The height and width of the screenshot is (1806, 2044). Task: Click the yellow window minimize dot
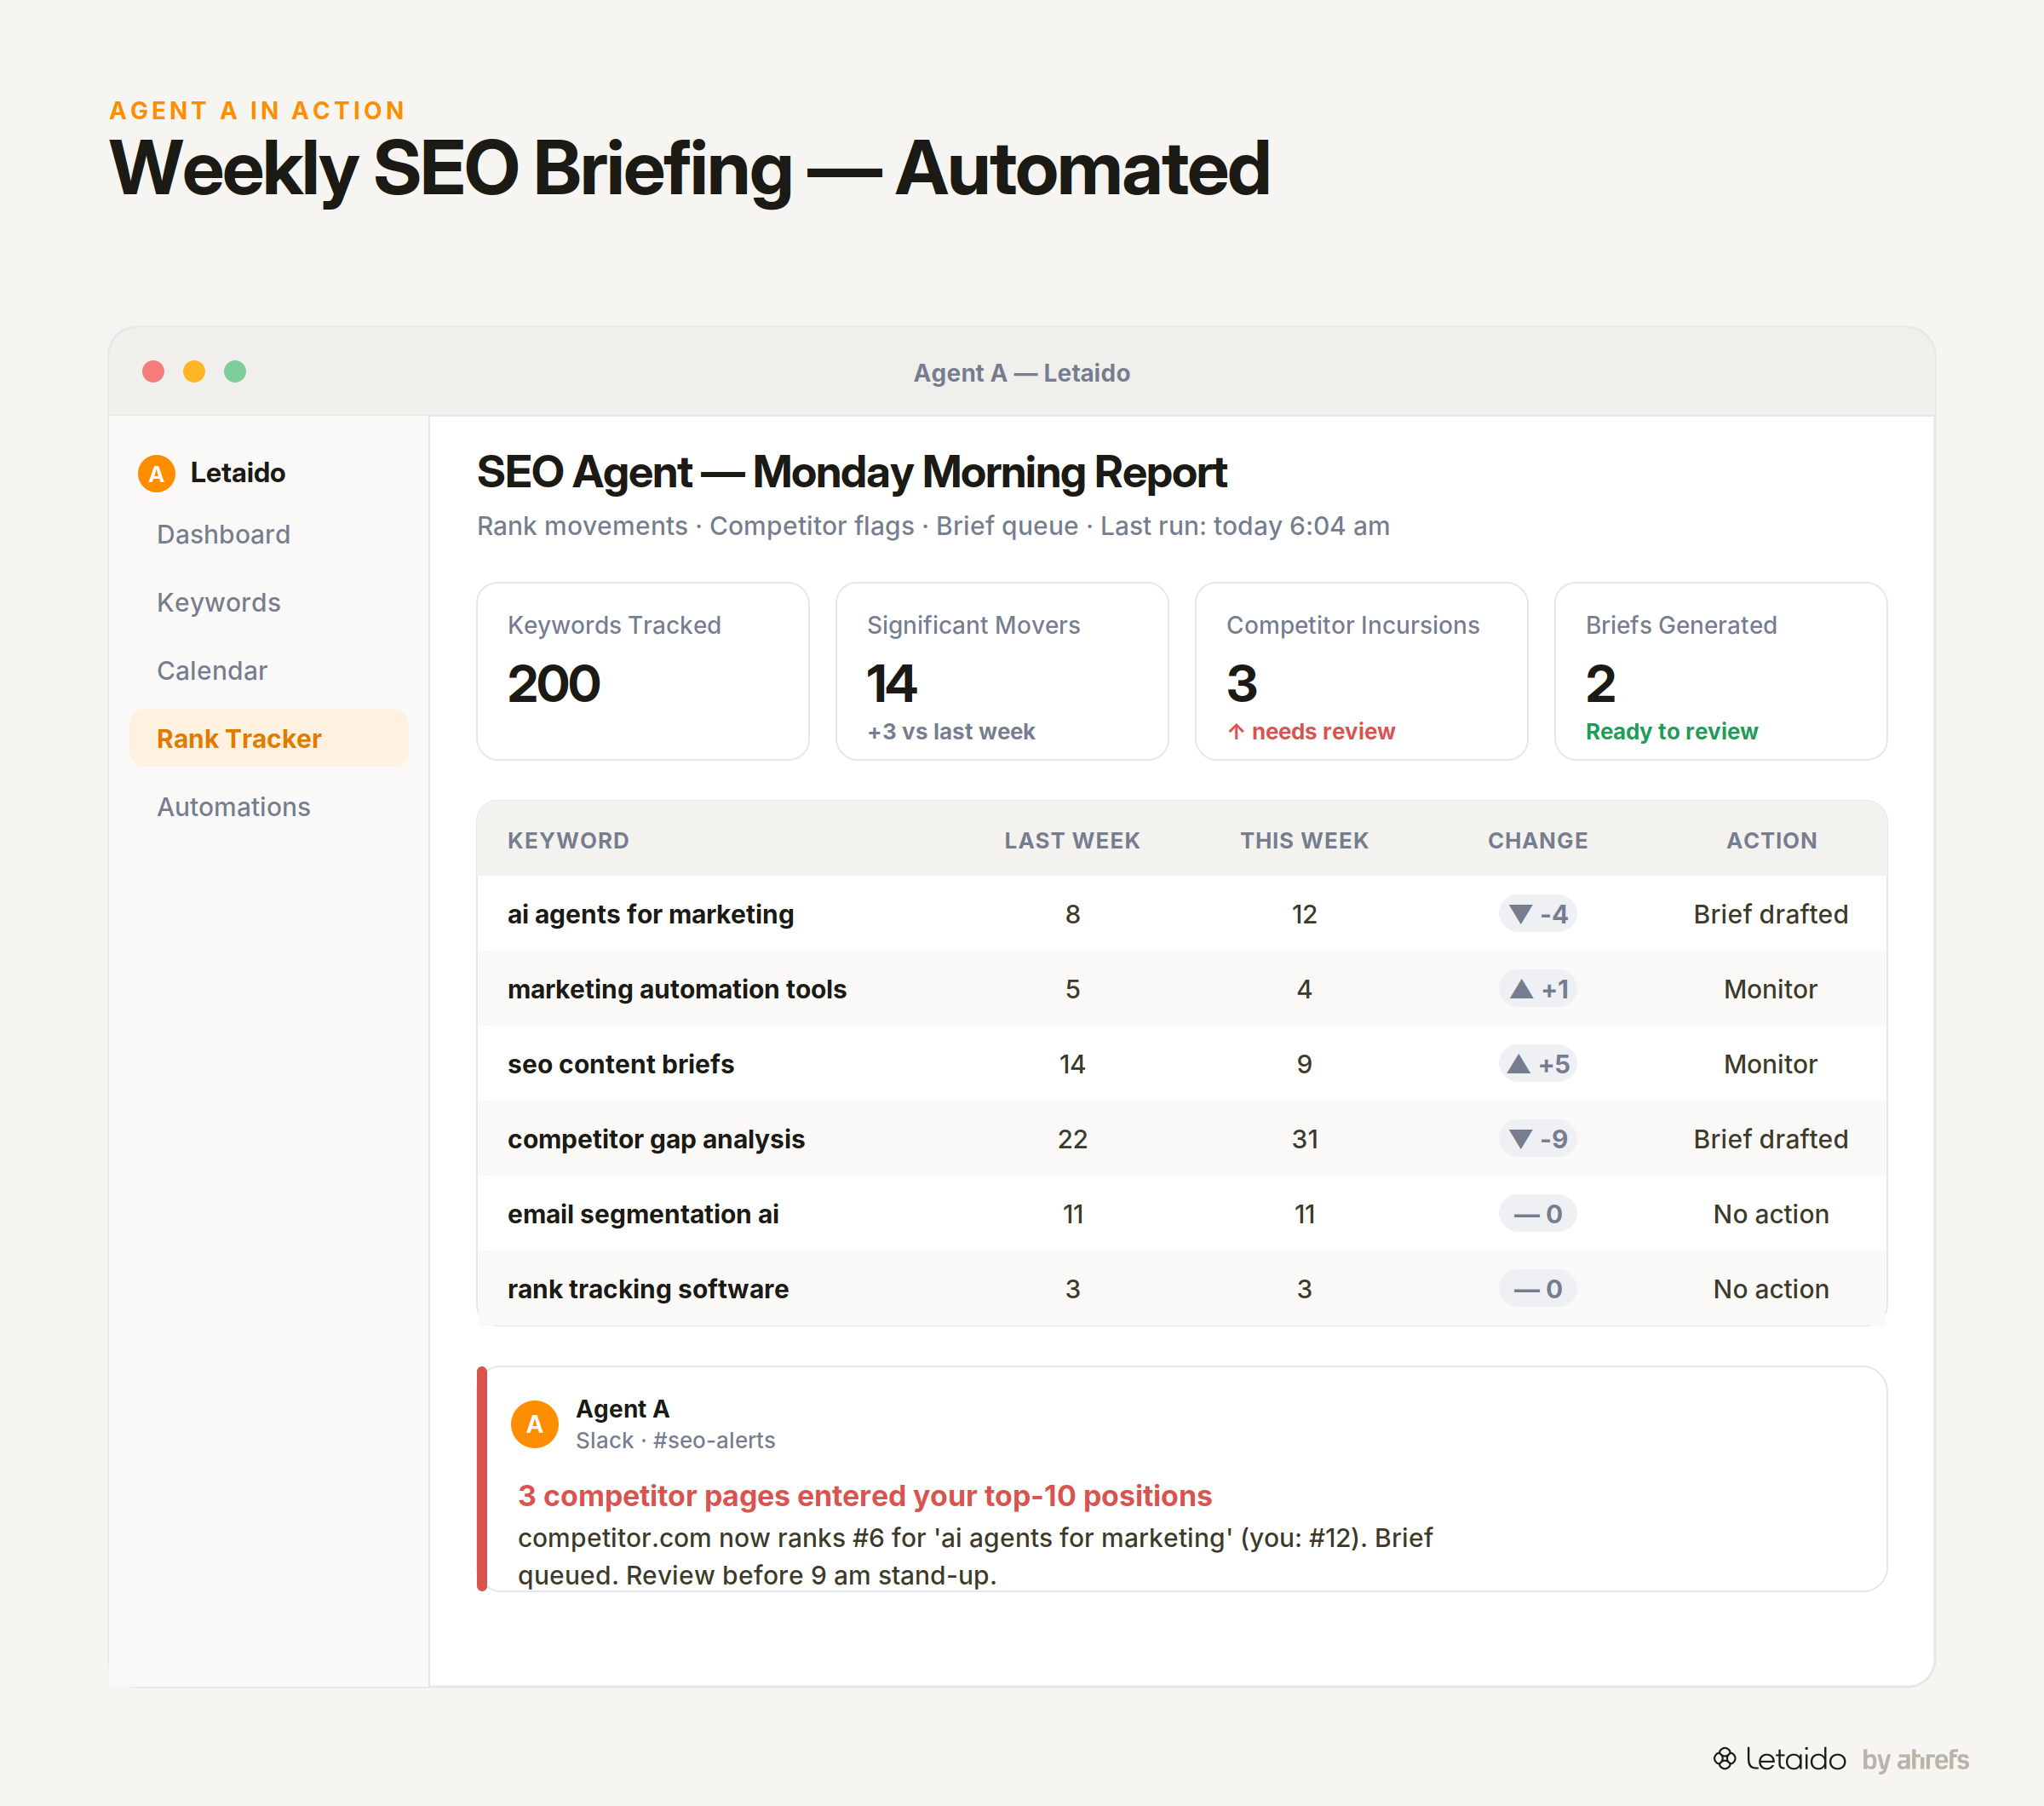pyautogui.click(x=194, y=372)
